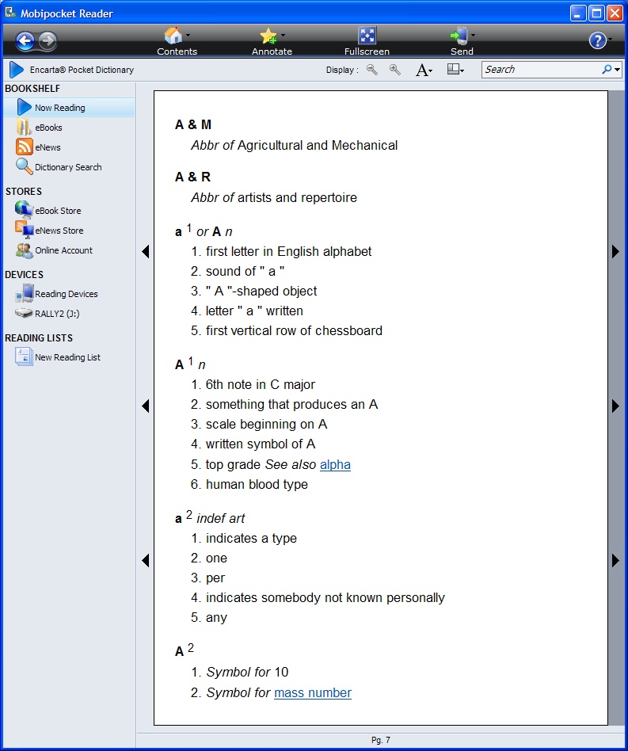Click the A & M entry heading
The width and height of the screenshot is (628, 751).
click(193, 124)
